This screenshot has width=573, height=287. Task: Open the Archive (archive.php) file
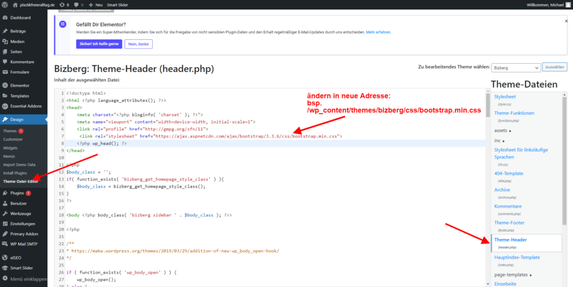502,190
